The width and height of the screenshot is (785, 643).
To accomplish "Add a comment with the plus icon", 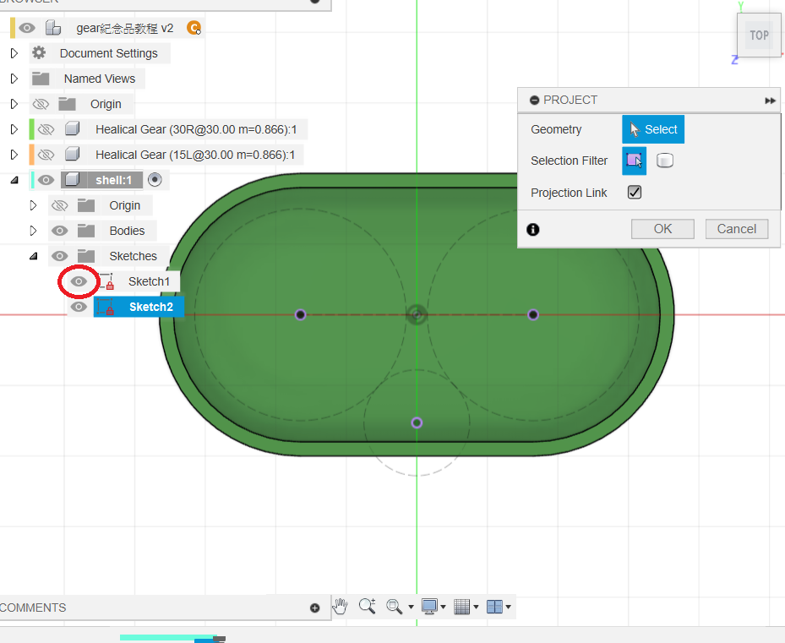I will (315, 608).
